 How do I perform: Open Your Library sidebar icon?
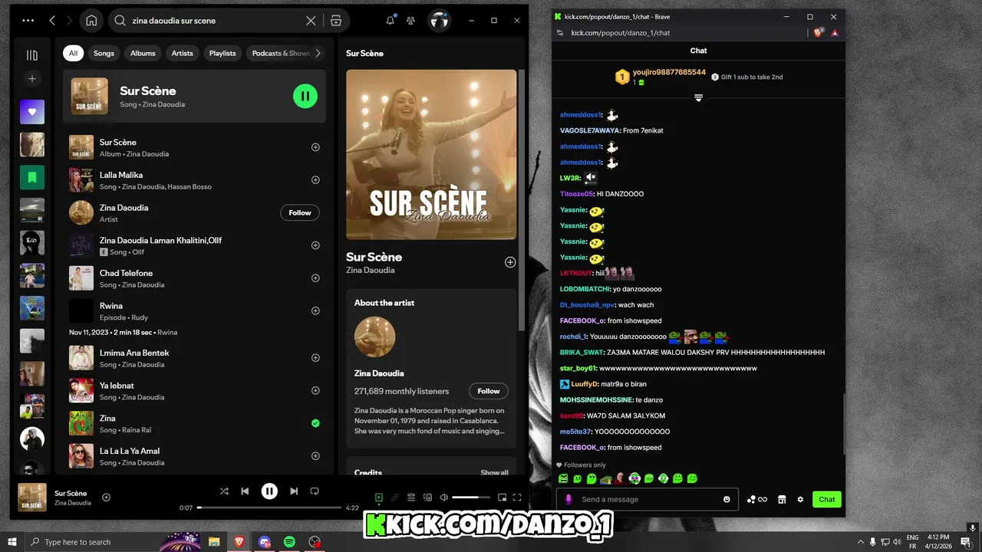(x=31, y=55)
